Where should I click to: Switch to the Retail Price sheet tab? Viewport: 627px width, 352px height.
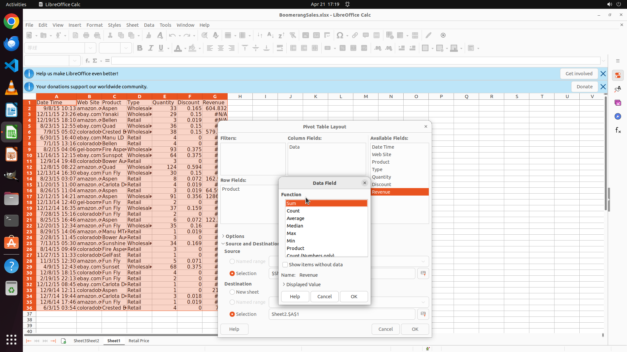[139, 341]
